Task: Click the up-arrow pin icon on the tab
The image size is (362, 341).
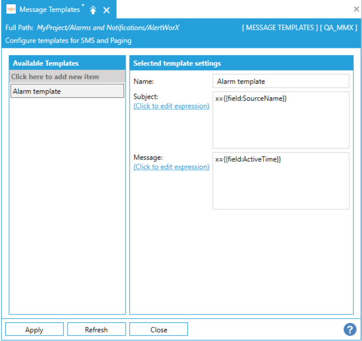Action: point(93,10)
